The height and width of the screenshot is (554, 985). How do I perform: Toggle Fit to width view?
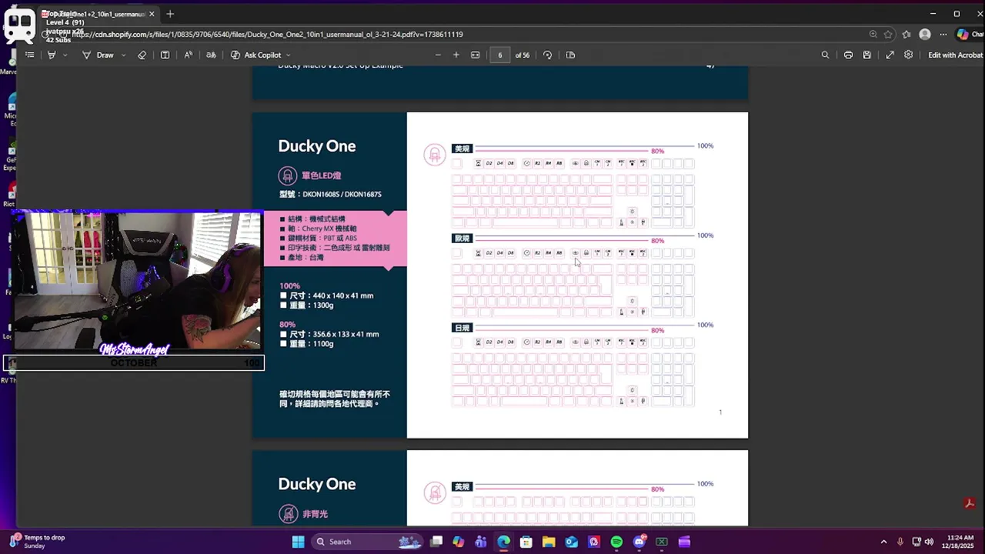tap(476, 55)
